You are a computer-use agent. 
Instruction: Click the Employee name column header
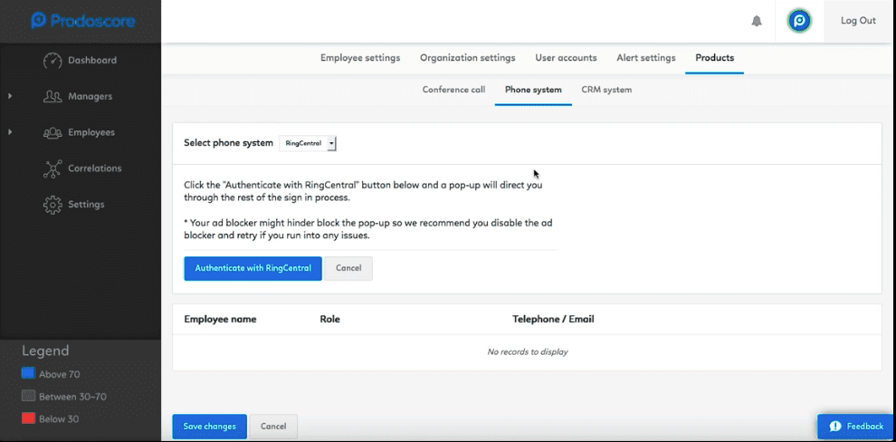click(220, 319)
